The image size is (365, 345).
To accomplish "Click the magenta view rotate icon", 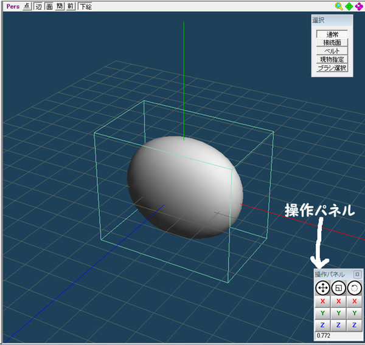I will click(359, 6).
